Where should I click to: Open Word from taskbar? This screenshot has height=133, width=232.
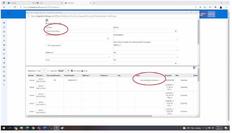45,128
